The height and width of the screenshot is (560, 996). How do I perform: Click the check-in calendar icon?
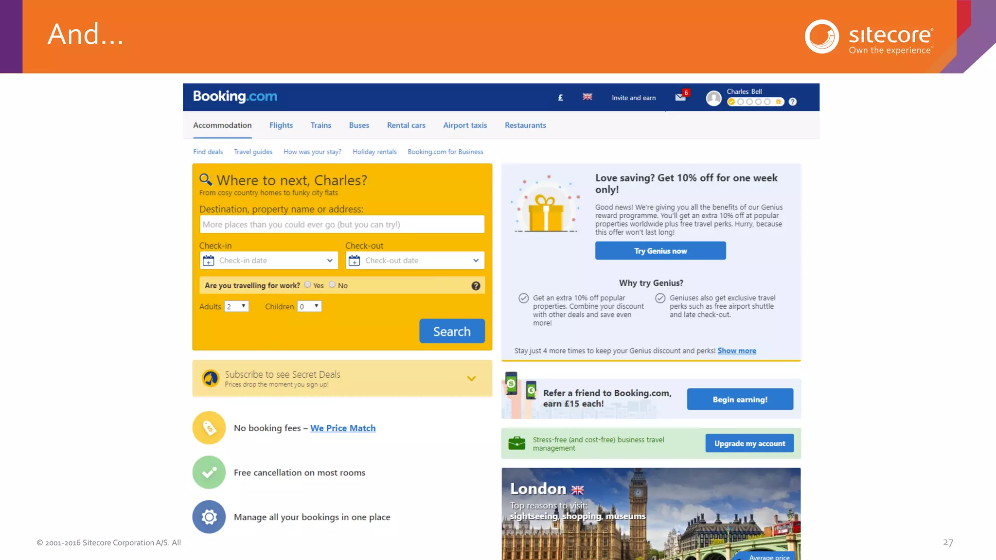tap(209, 261)
